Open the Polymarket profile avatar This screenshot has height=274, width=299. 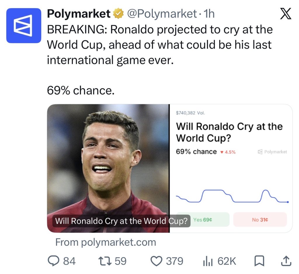click(24, 26)
